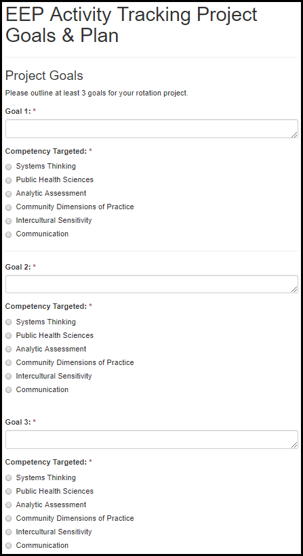Select Community Dimensions of Practice for Goal 2
This screenshot has width=303, height=556.
point(9,363)
